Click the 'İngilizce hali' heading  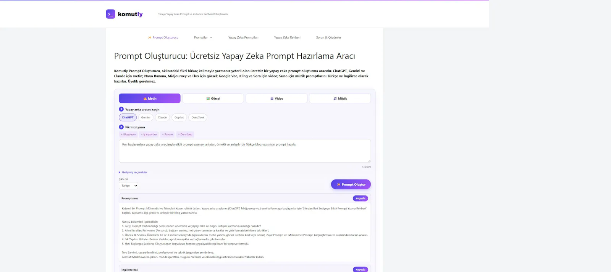coord(130,270)
